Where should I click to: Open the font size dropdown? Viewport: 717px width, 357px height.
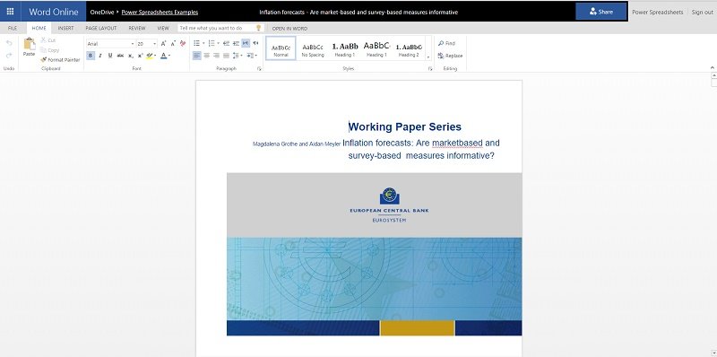[154, 44]
